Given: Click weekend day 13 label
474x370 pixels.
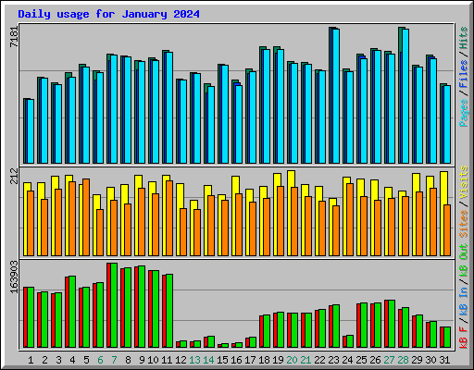Looking at the screenshot, I should click(x=194, y=360).
